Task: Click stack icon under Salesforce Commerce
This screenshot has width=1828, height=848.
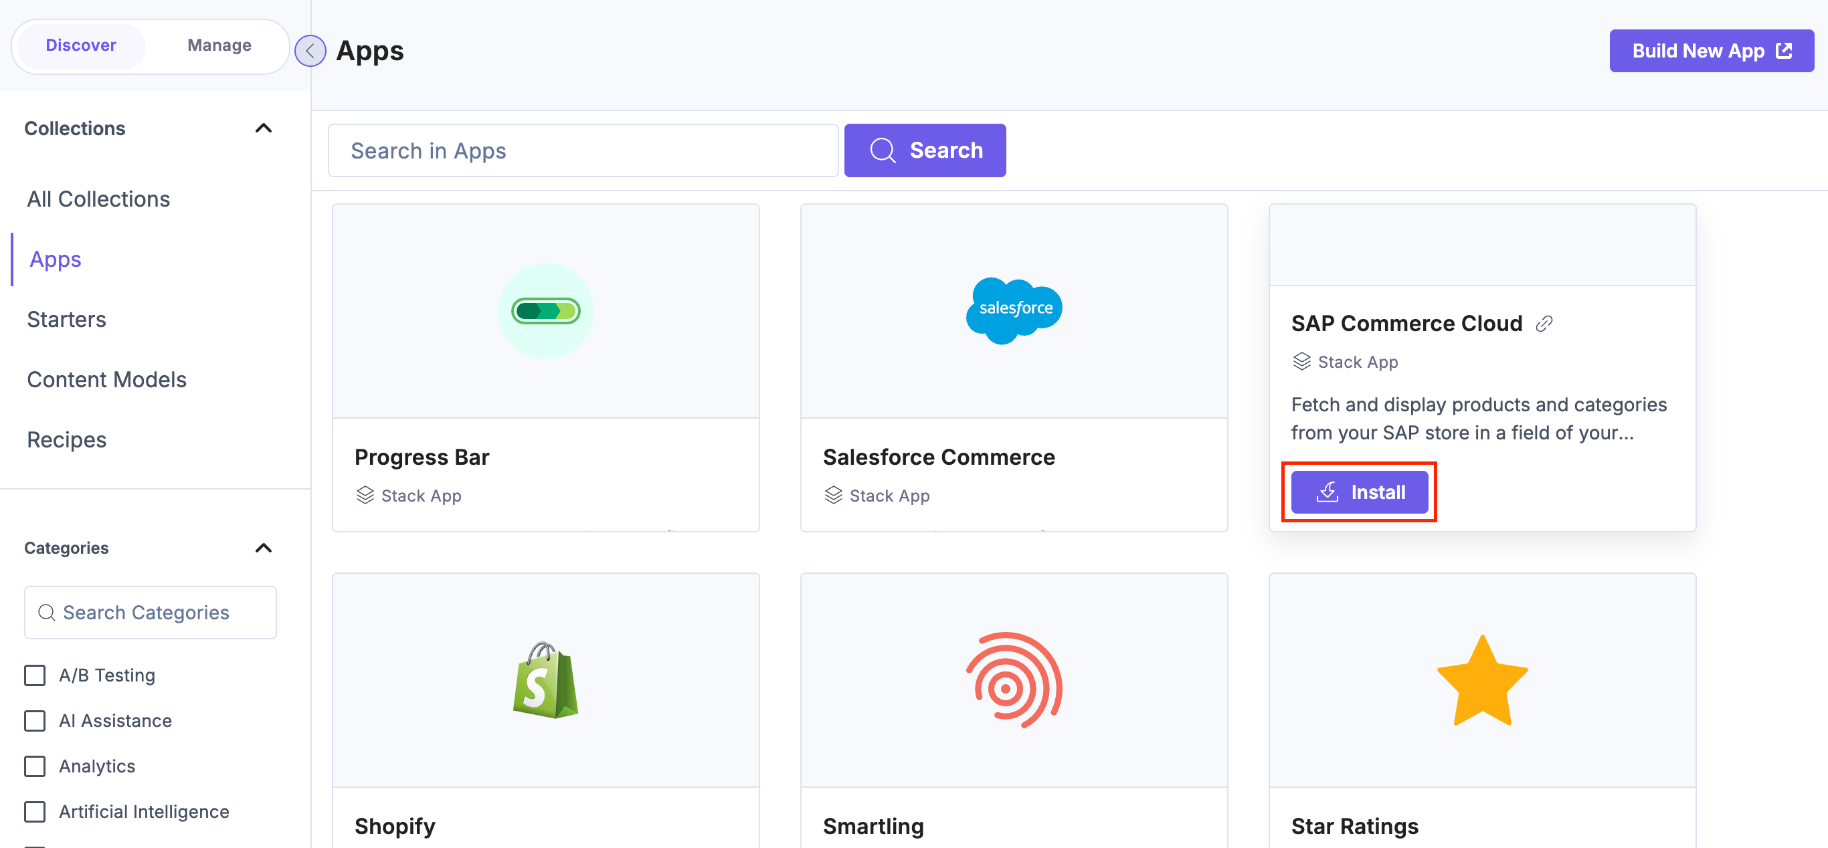Action: (x=833, y=495)
